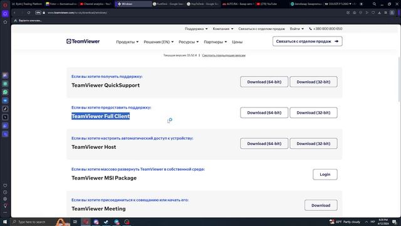
Task: Expand the Войти dropdown
Action: 296,29
